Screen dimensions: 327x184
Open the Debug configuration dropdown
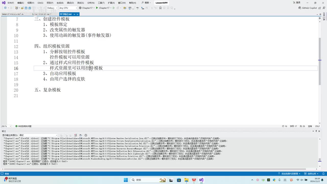52,8
